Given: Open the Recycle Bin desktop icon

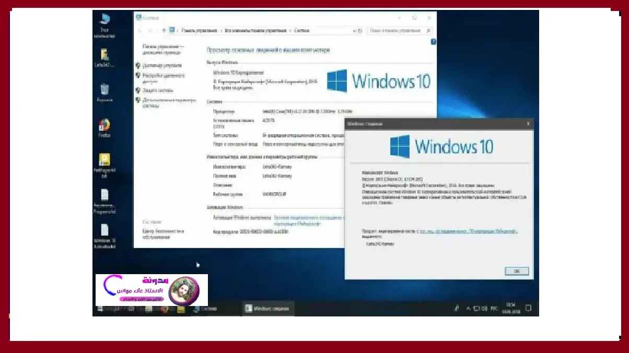Looking at the screenshot, I should 104,92.
